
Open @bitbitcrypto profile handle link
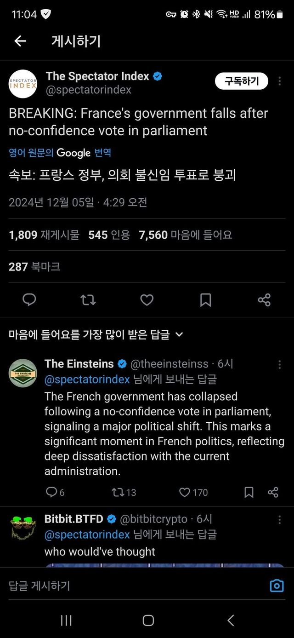[x=153, y=519]
